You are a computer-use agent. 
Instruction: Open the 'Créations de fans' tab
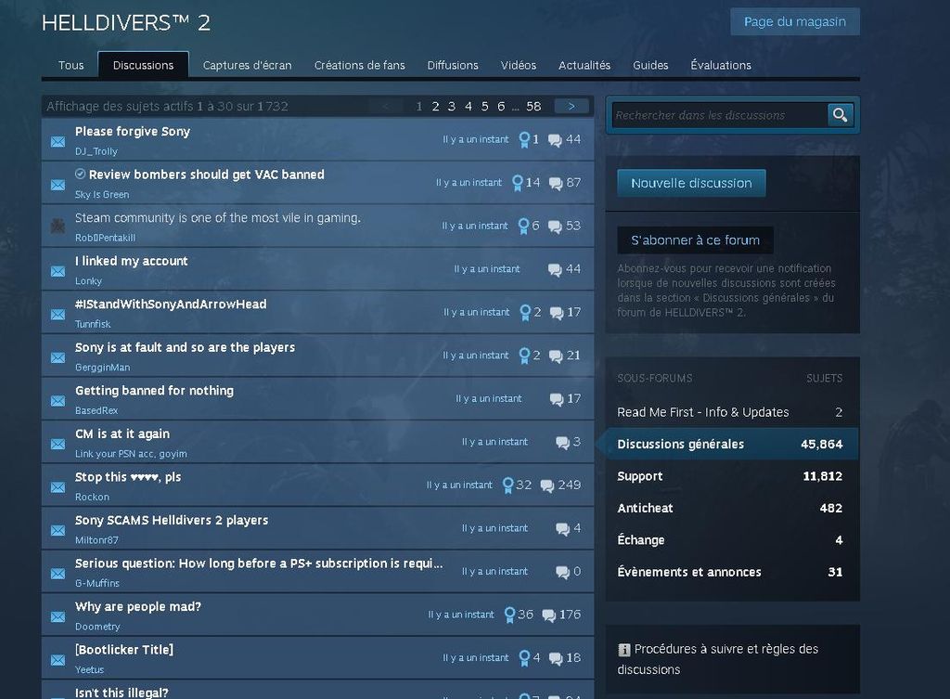pyautogui.click(x=359, y=66)
